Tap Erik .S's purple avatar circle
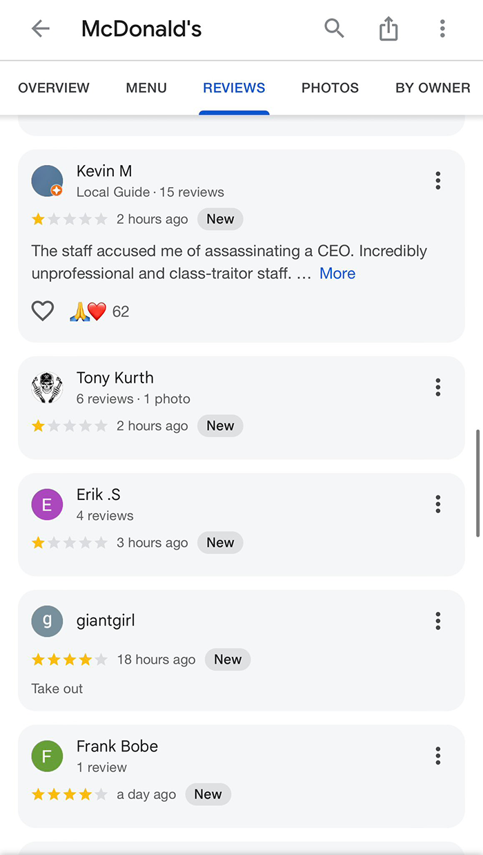The width and height of the screenshot is (483, 855). (x=47, y=504)
